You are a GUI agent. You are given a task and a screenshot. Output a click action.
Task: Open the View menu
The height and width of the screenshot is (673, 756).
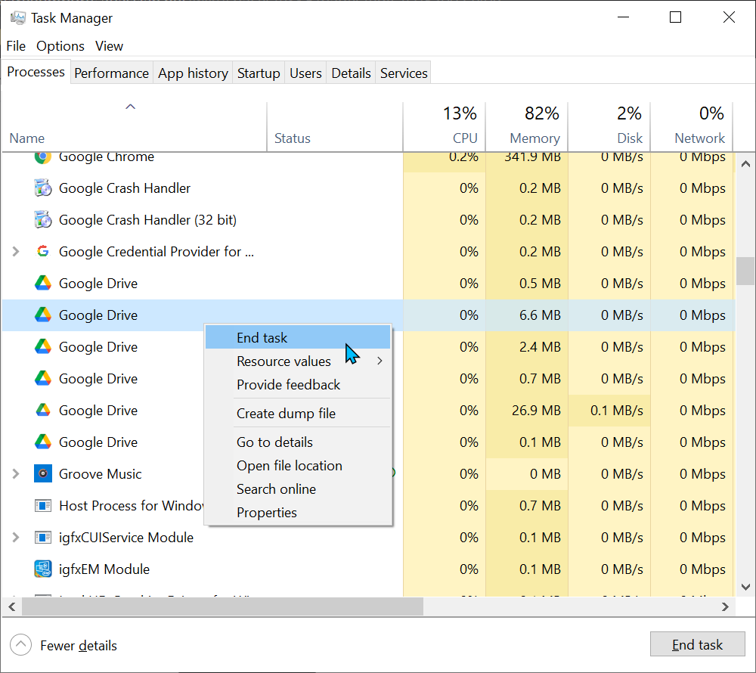tap(109, 46)
